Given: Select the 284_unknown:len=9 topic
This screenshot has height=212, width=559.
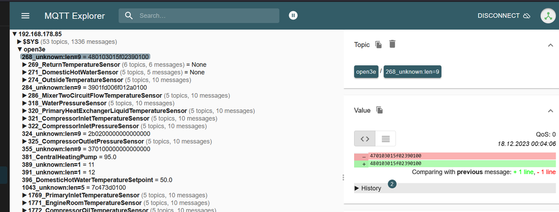Looking at the screenshot, I should point(84,87).
